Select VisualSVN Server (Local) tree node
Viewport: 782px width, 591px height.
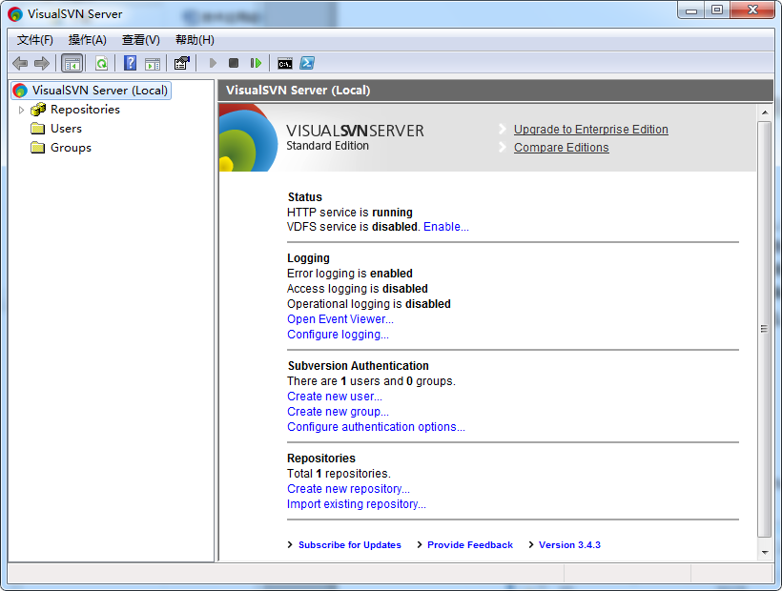(x=92, y=91)
